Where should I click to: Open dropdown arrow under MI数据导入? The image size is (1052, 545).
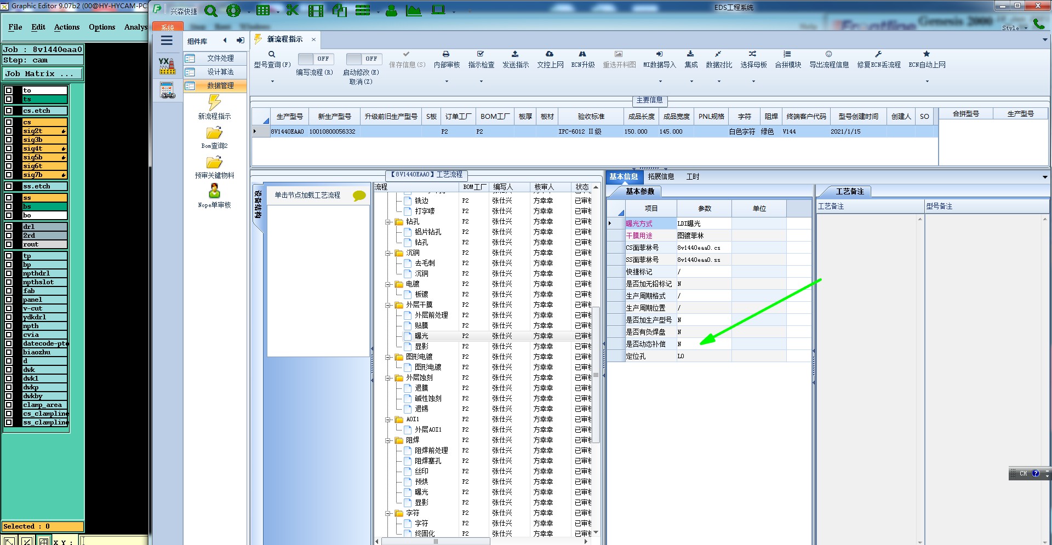(660, 82)
